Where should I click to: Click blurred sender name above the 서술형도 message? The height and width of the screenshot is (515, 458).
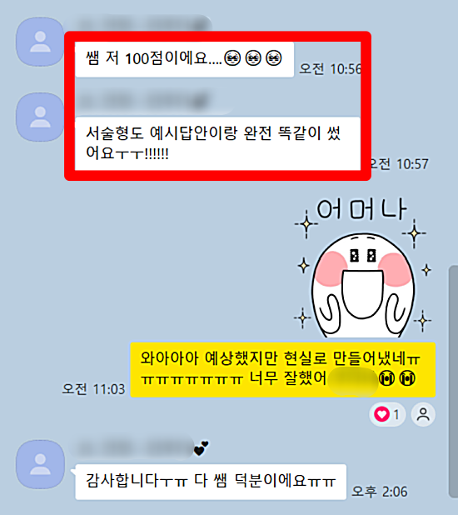143,100
